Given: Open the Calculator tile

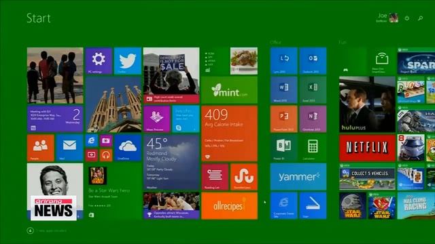Looking at the screenshot, I should 313,148.
